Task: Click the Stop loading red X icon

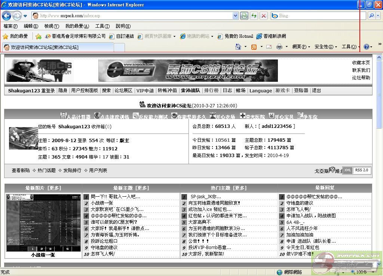Action: (264, 16)
